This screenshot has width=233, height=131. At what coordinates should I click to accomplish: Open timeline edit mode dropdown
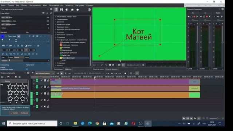point(45,74)
